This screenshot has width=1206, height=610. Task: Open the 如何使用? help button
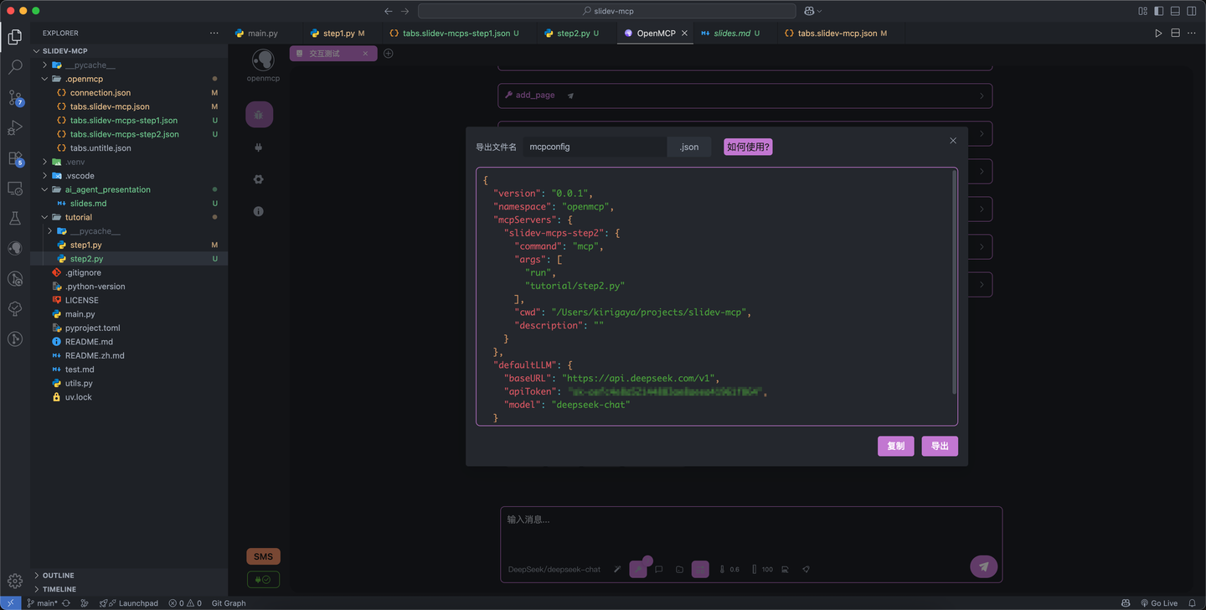click(x=748, y=147)
